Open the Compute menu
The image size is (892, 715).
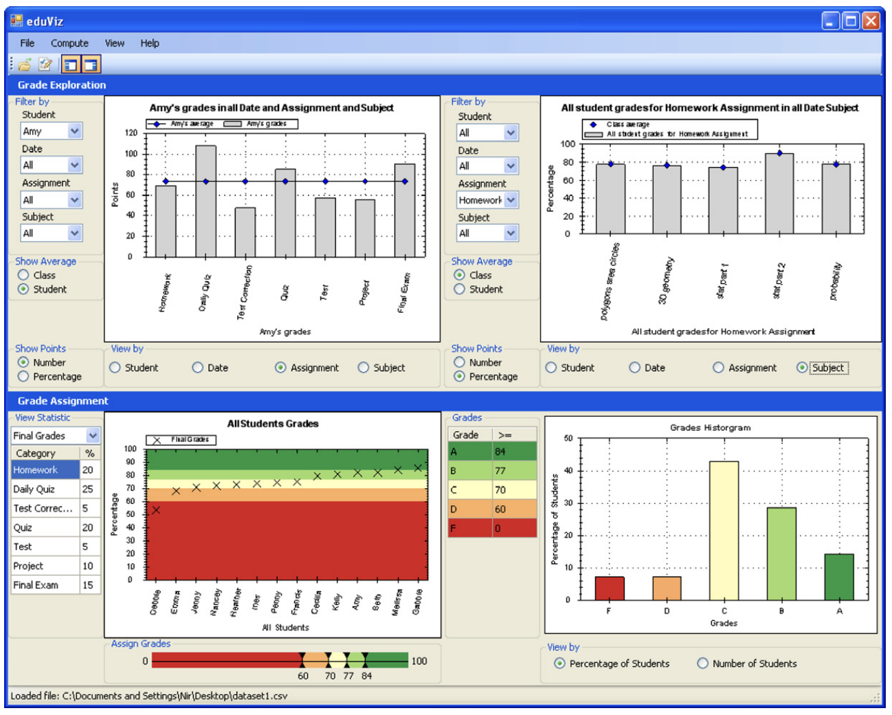click(69, 43)
